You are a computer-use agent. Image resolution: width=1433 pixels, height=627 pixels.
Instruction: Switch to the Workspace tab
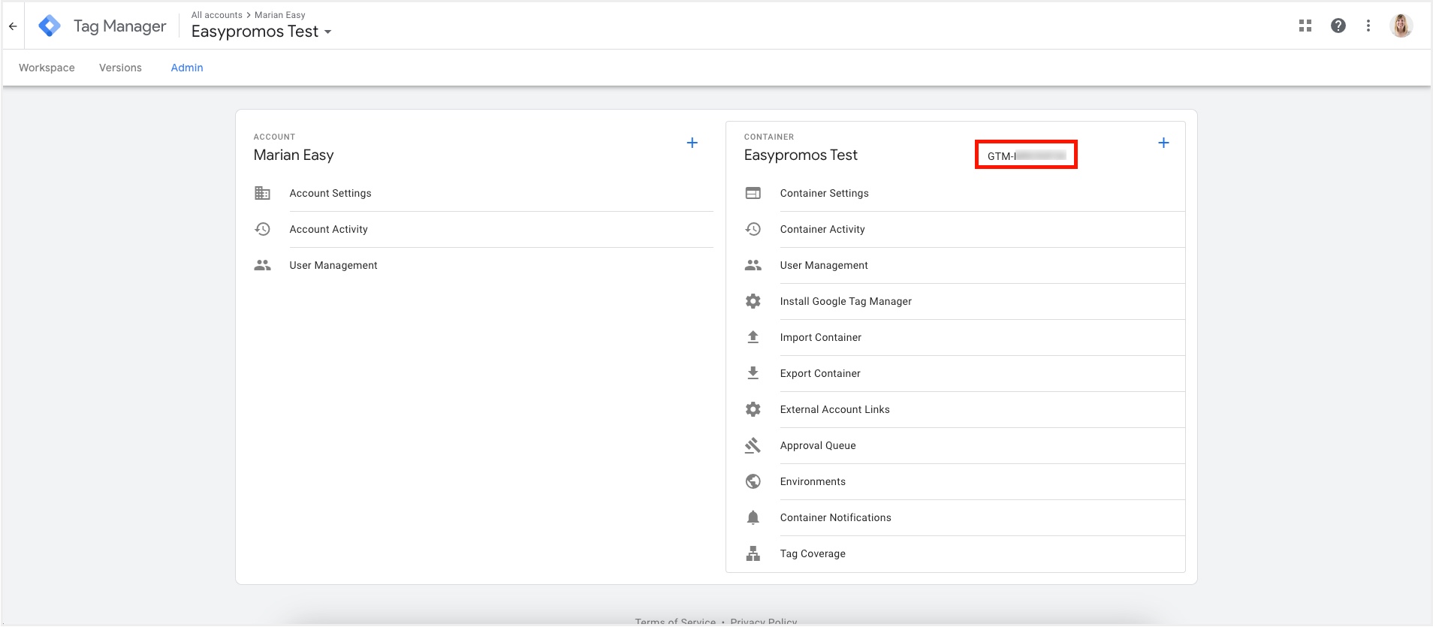(x=47, y=68)
